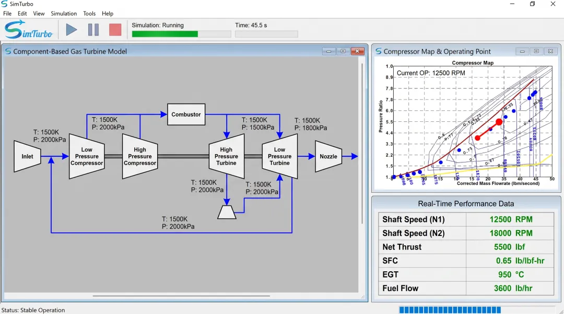The height and width of the screenshot is (314, 564).
Task: Click the Compressor Map window's title icon
Action: coord(379,52)
